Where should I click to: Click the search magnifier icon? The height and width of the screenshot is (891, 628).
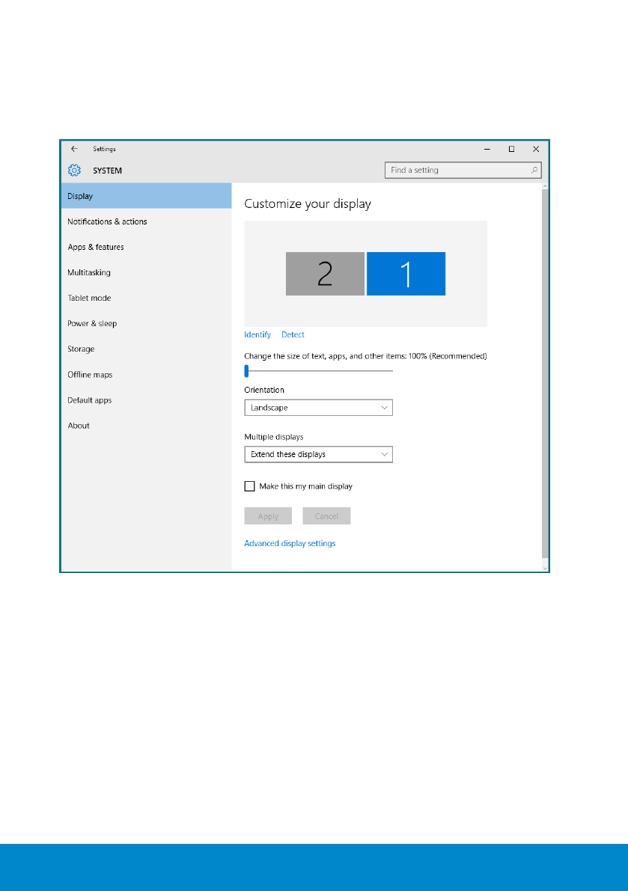tap(534, 171)
